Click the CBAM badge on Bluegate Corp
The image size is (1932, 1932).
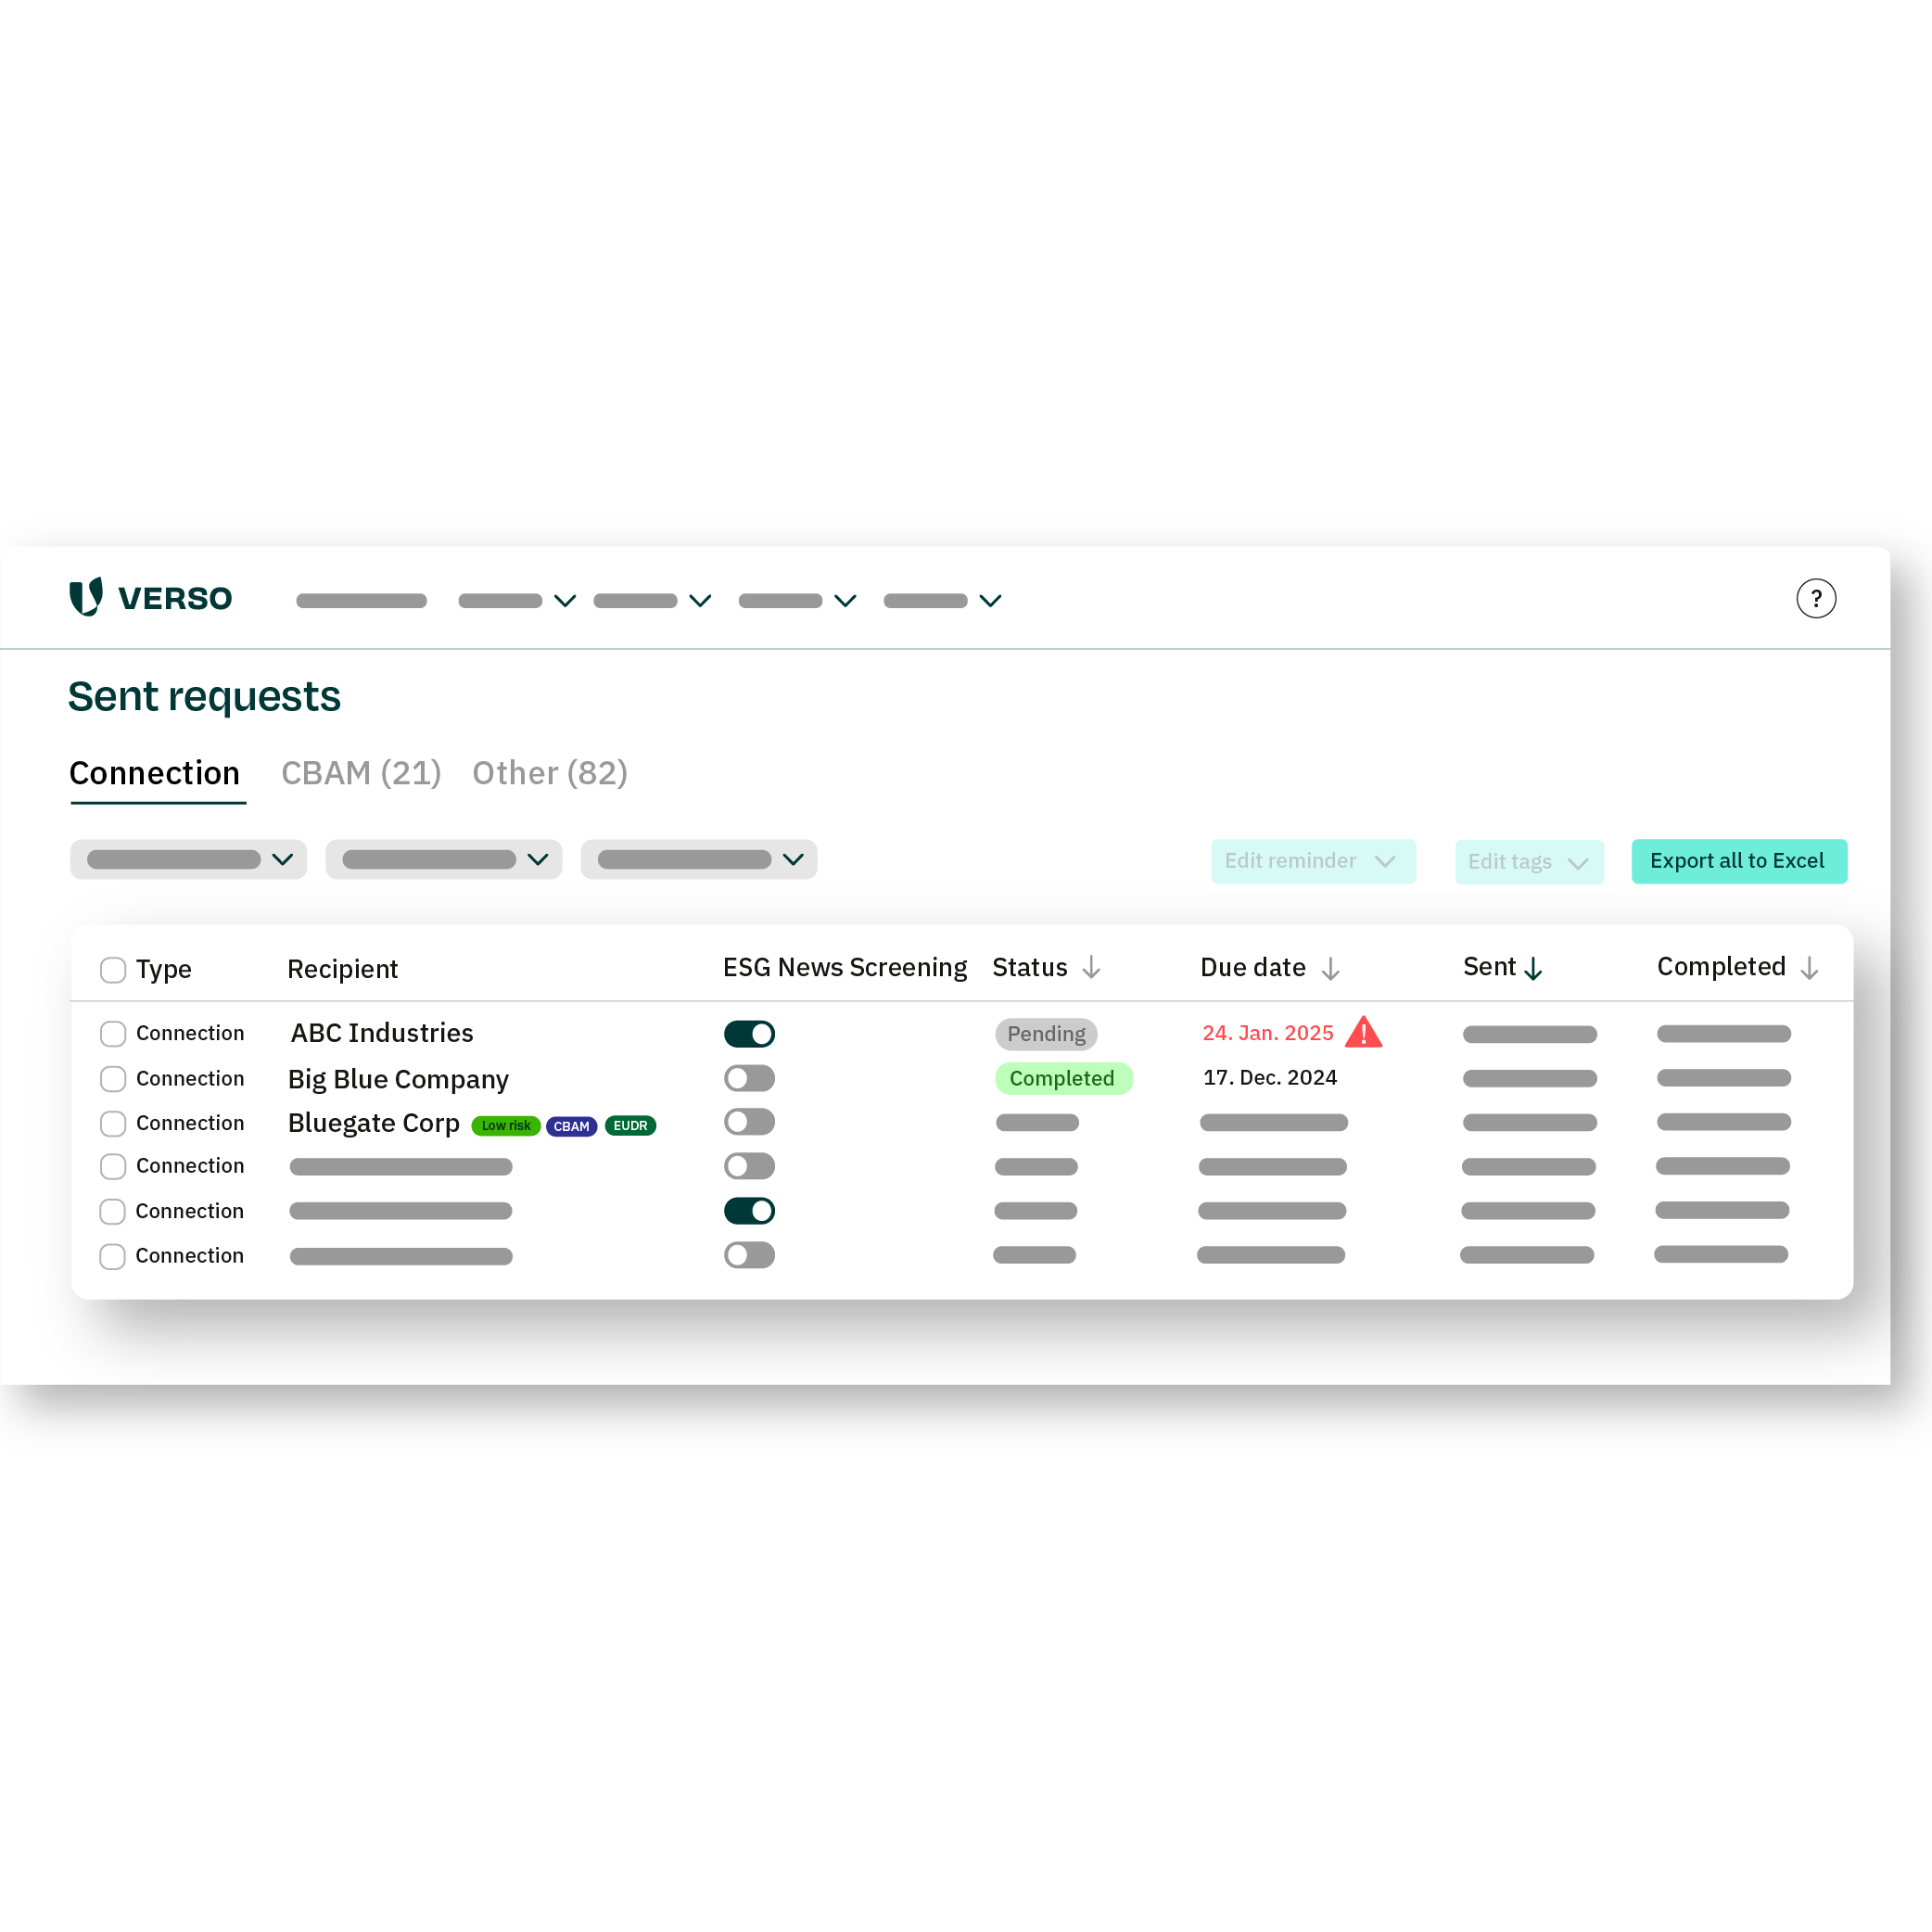571,1125
